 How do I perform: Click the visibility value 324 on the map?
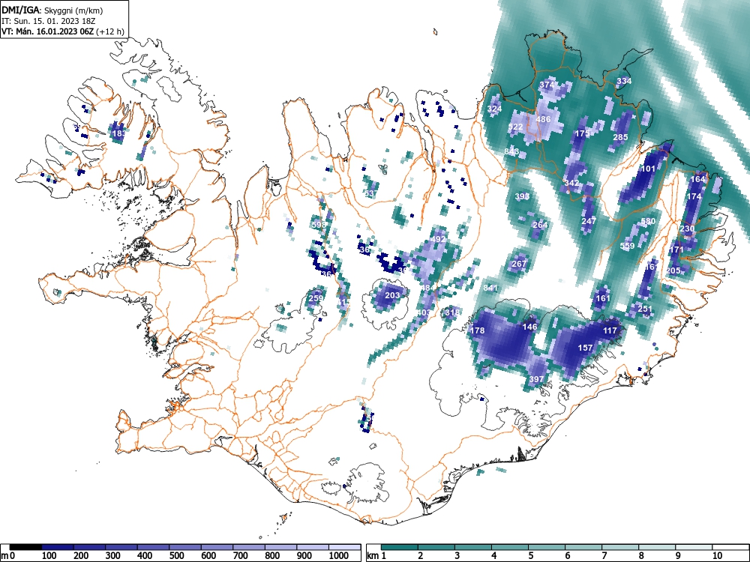(494, 109)
